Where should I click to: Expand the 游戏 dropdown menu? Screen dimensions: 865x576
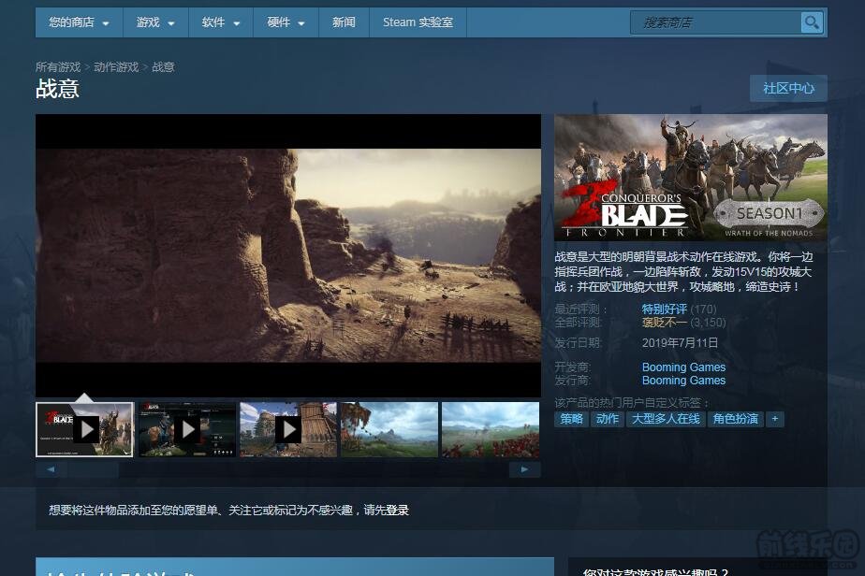(x=155, y=22)
